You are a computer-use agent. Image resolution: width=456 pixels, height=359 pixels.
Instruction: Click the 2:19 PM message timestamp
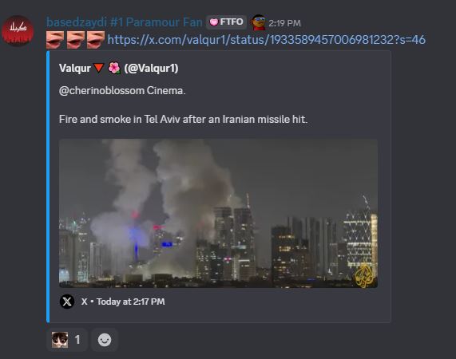[284, 23]
